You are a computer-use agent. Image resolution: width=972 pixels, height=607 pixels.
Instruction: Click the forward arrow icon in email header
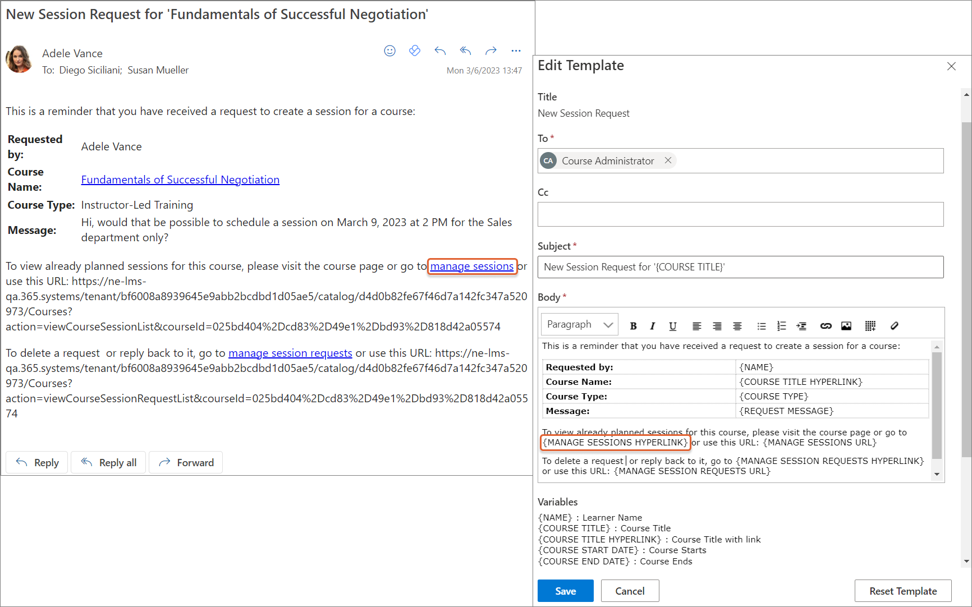(491, 51)
